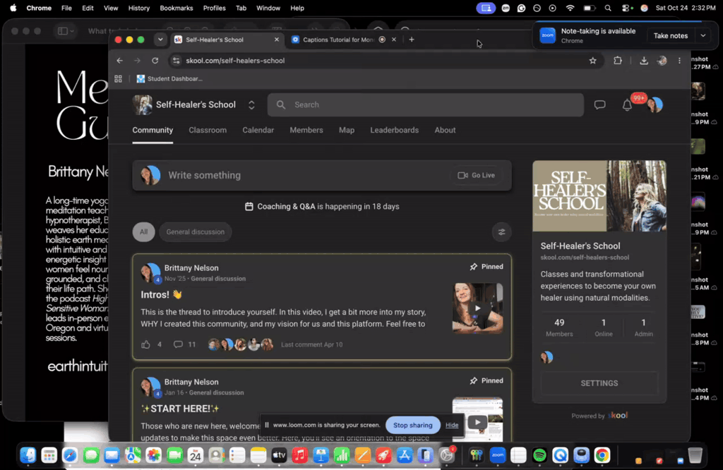Open Chrome extensions puzzle icon
723x470 pixels.
(617, 61)
